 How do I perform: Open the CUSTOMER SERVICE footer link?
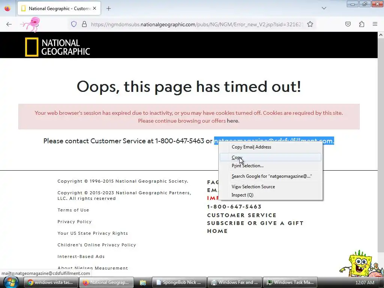[242, 215]
